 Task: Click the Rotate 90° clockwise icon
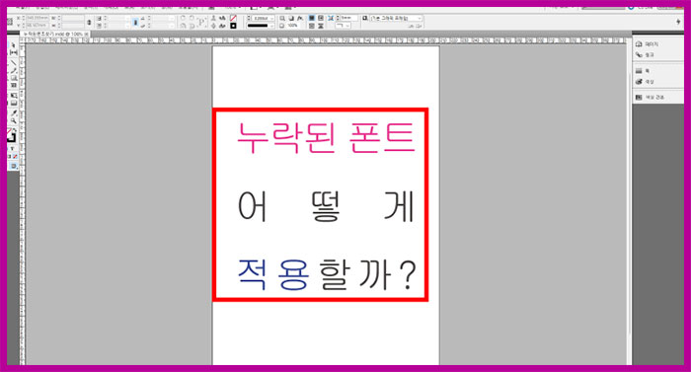coord(183,18)
